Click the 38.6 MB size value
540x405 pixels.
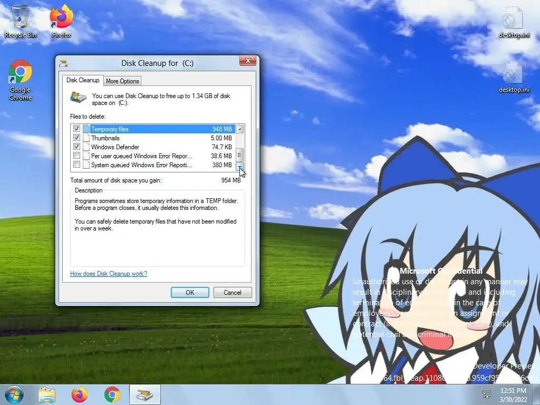[221, 156]
